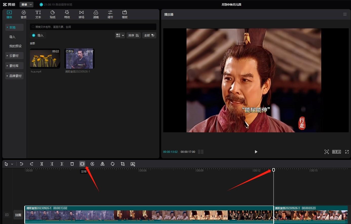Click the 全部 label above media thumbnails
Image resolution: width=351 pixels, height=224 pixels.
click(x=32, y=43)
